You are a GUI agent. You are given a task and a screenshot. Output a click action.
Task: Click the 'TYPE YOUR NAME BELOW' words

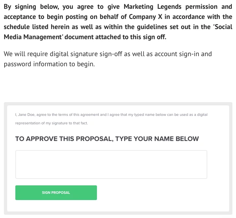(x=157, y=139)
